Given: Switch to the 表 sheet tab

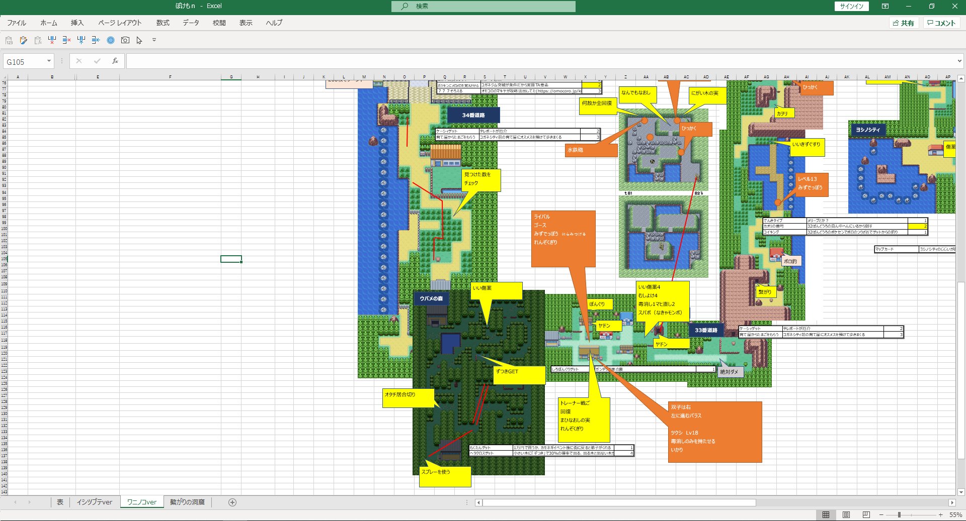Looking at the screenshot, I should 60,502.
